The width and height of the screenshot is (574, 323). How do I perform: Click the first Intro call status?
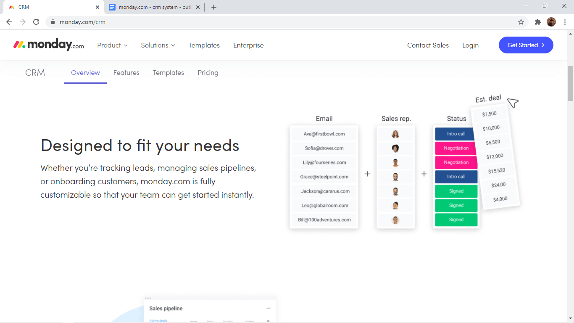coord(456,134)
